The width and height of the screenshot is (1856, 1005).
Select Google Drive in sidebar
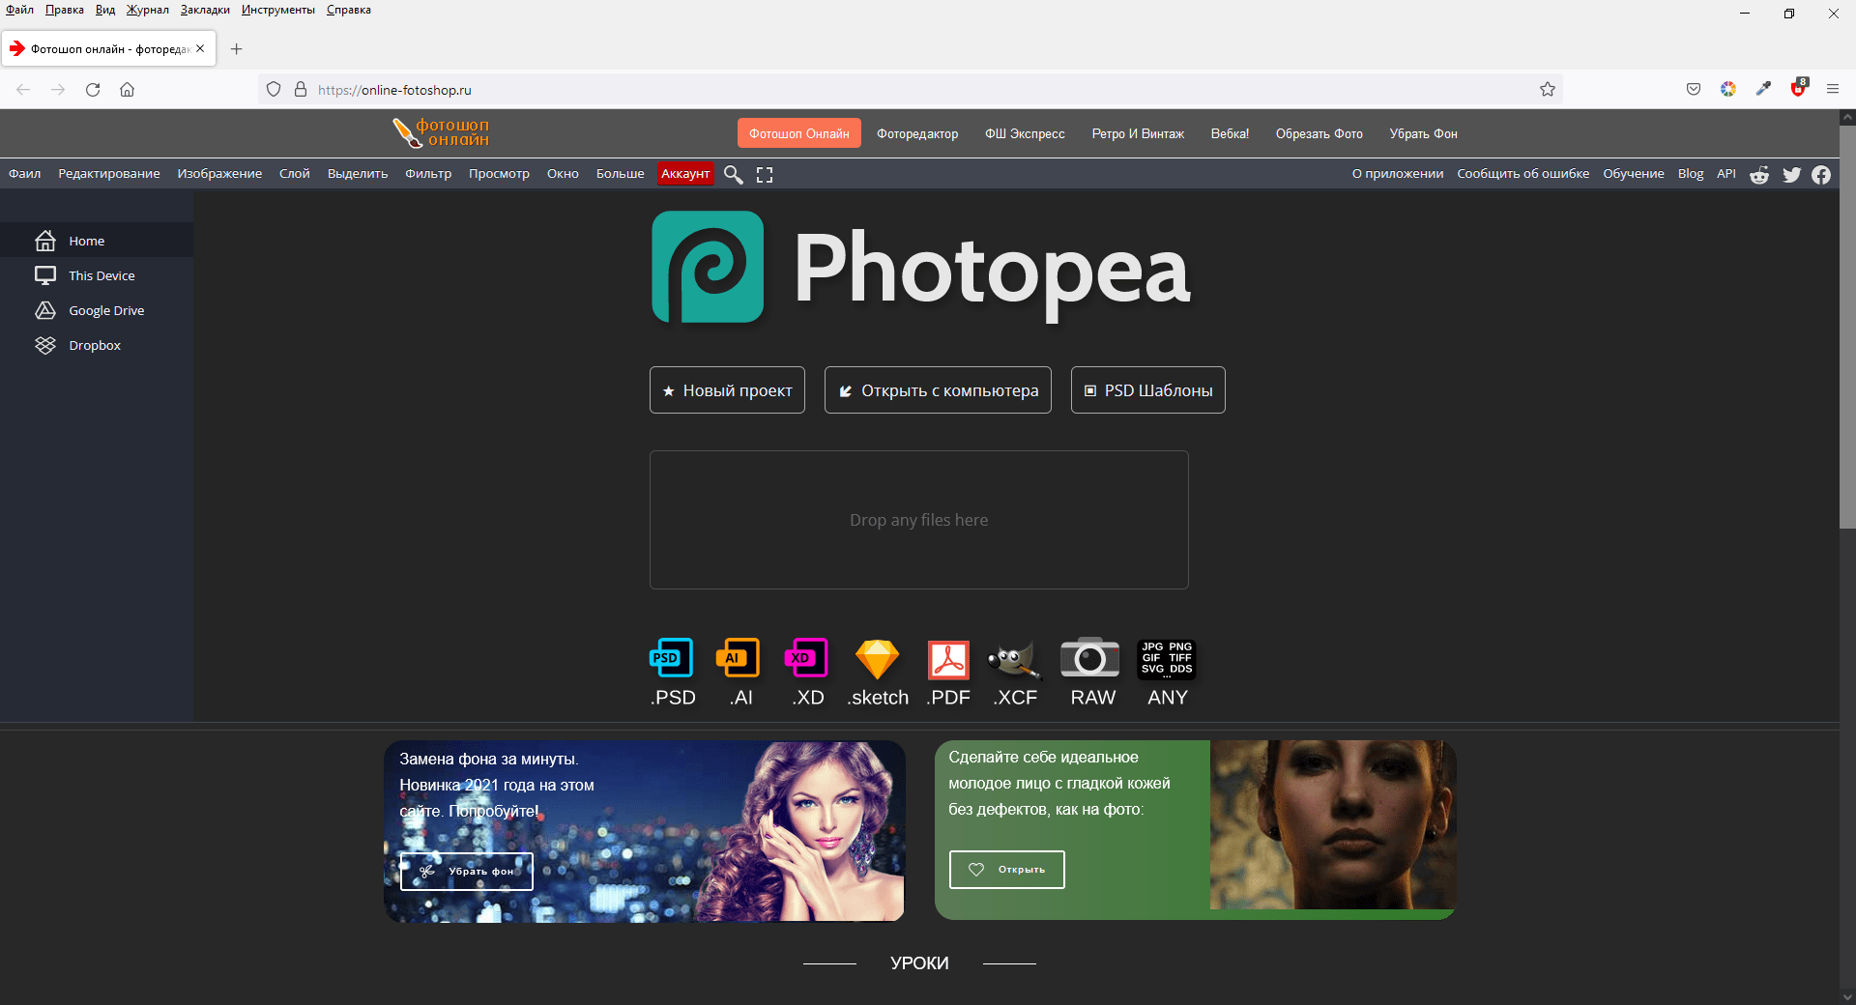97,310
